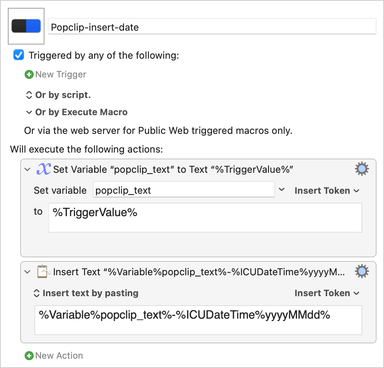Click the macro name field Popclip-insert-date
Image resolution: width=384 pixels, height=368 pixels.
point(212,27)
